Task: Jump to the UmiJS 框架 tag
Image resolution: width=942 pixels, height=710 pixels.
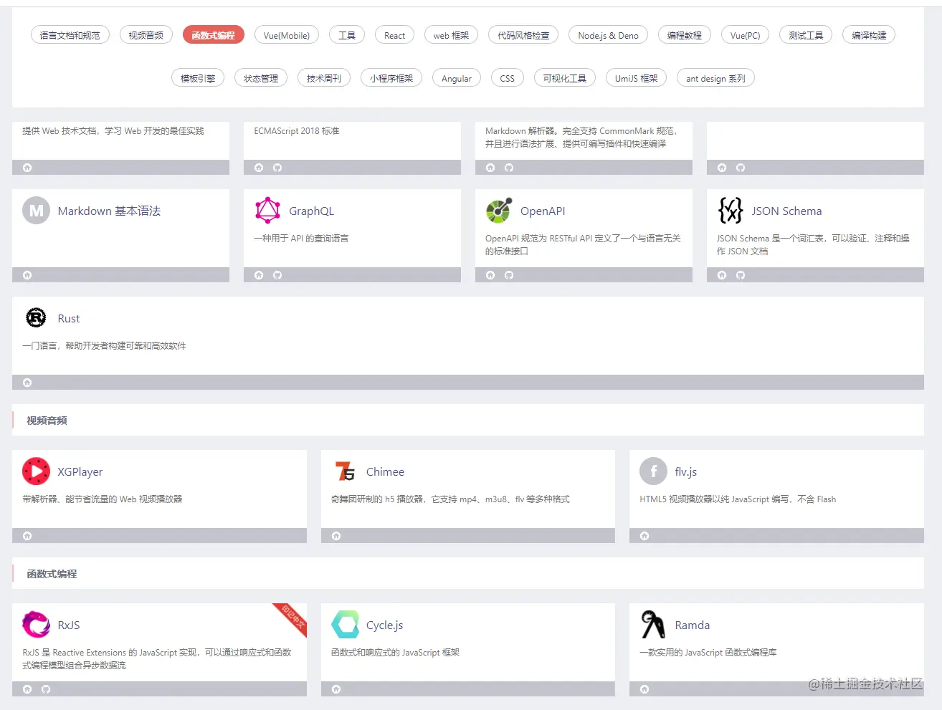Action: click(x=637, y=78)
